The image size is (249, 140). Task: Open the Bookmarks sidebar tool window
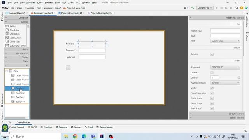[2, 101]
